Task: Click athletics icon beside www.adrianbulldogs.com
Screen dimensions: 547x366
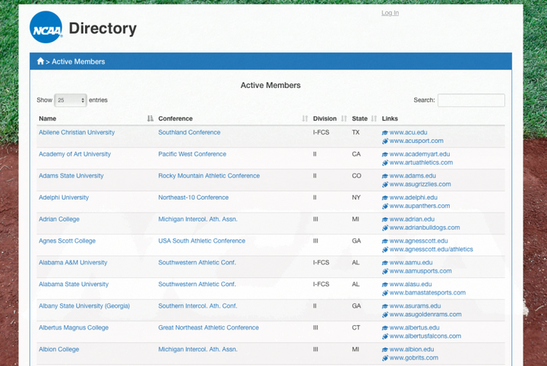Action: [384, 228]
